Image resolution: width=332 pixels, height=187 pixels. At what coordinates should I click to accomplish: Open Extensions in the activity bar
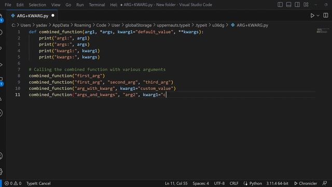(x=2, y=81)
